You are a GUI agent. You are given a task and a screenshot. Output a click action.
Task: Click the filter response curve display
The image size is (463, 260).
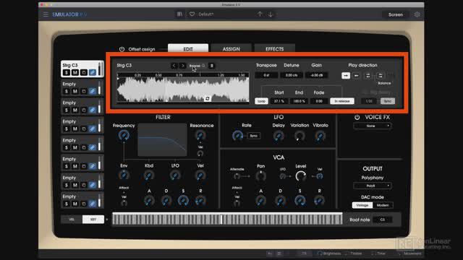(x=162, y=139)
